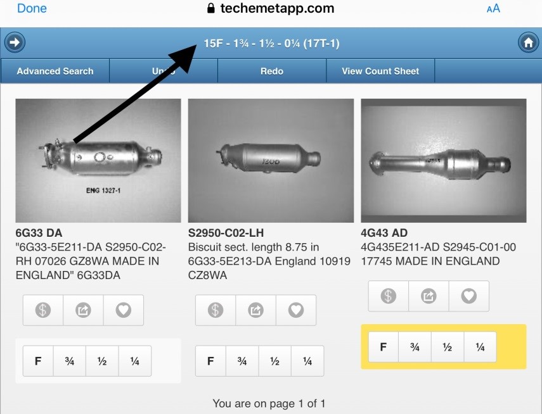Click the heart icon for 4G43 AD

click(468, 296)
